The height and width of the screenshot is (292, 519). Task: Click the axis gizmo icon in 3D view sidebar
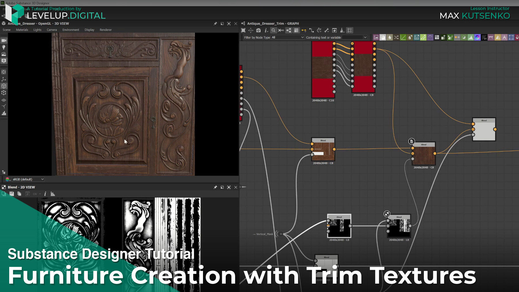coord(4,79)
